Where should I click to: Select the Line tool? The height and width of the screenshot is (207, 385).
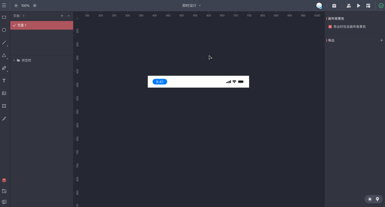point(4,43)
